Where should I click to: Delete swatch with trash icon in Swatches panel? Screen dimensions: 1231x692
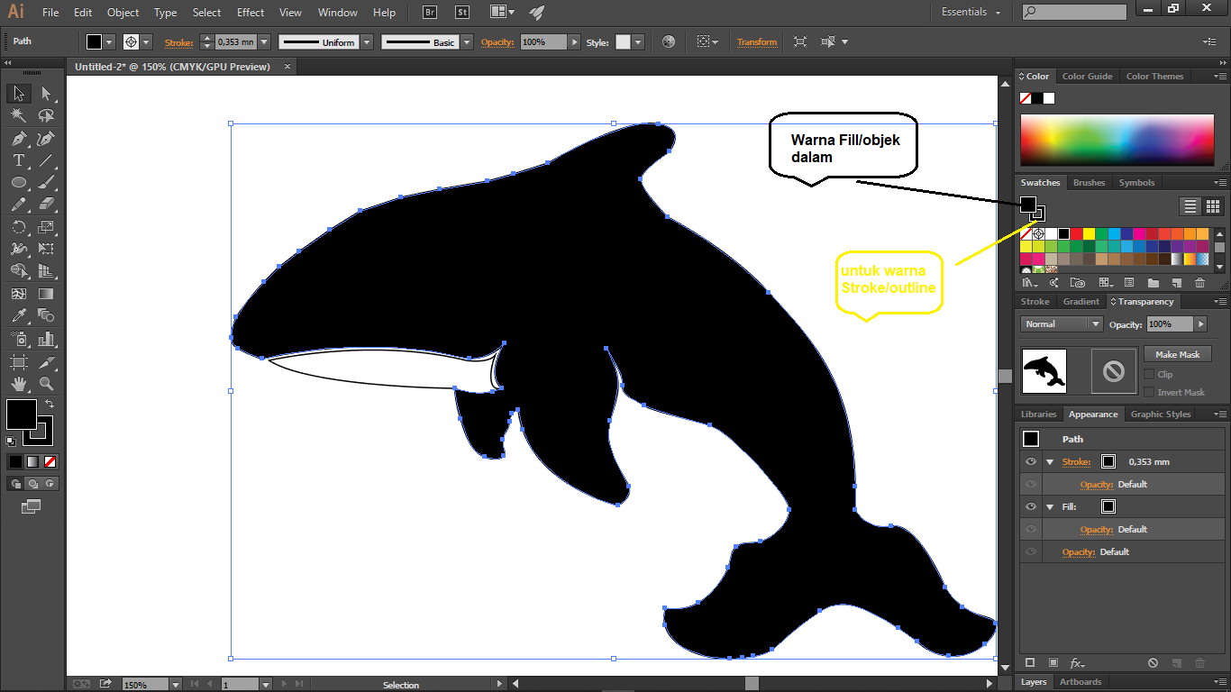[x=1199, y=283]
